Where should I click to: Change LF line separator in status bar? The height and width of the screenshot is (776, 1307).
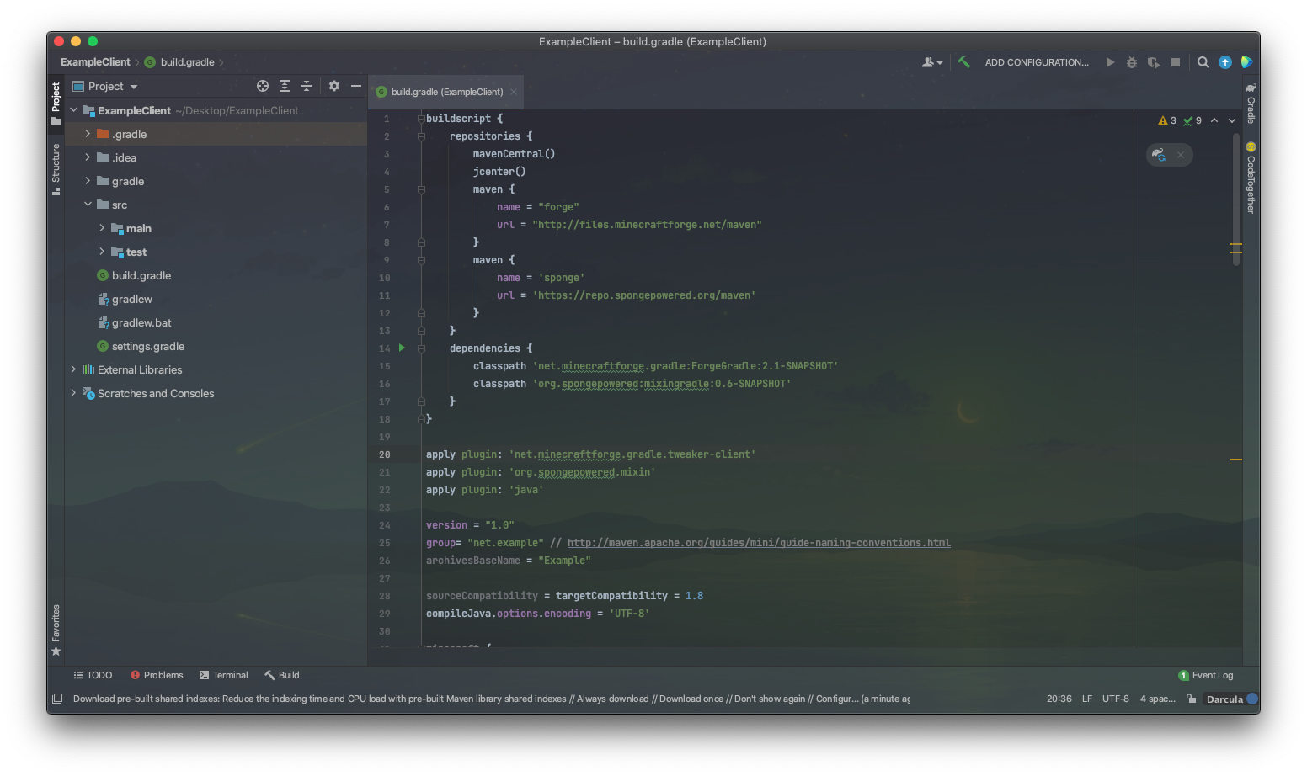[1086, 699]
